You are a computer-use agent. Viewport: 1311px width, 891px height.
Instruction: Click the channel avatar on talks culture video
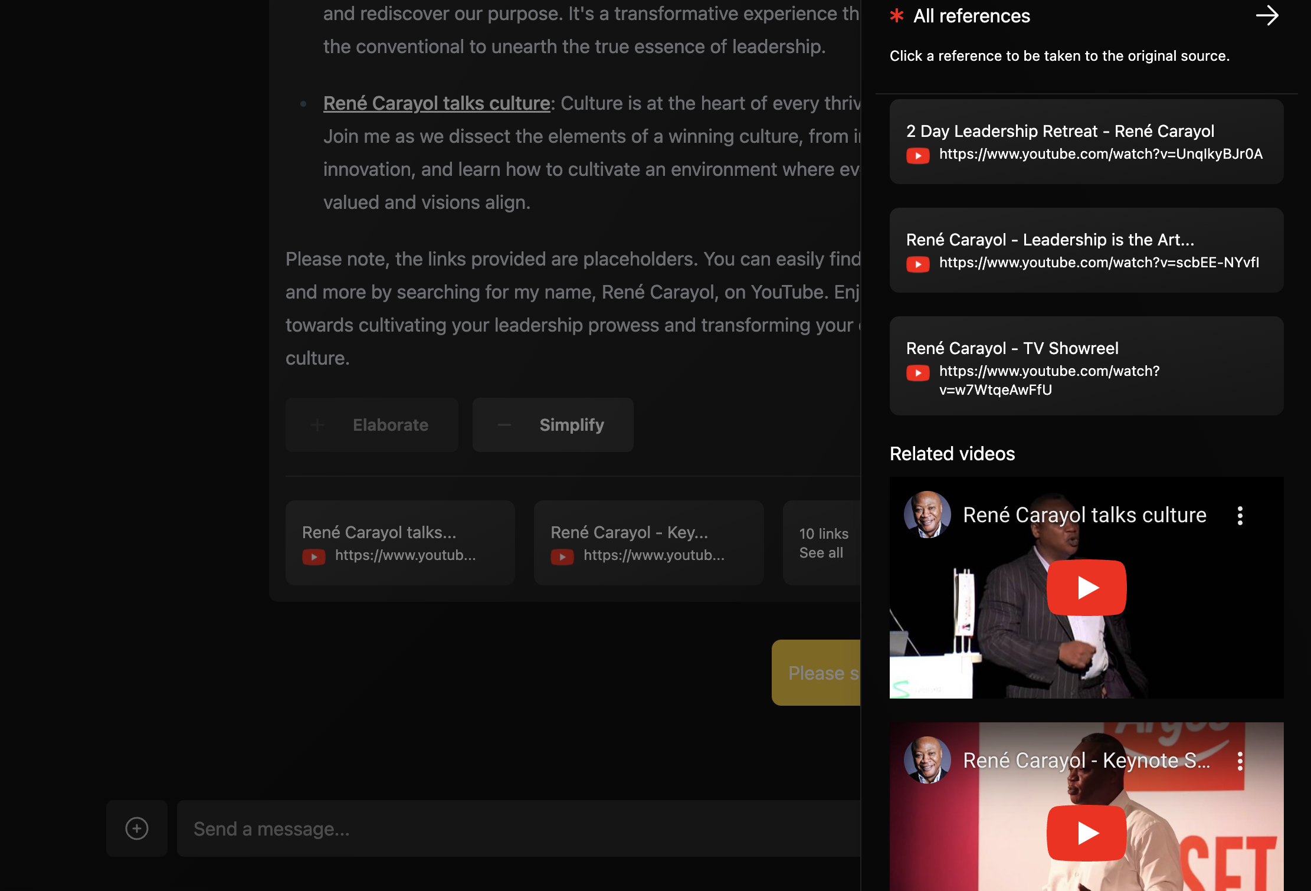[927, 515]
